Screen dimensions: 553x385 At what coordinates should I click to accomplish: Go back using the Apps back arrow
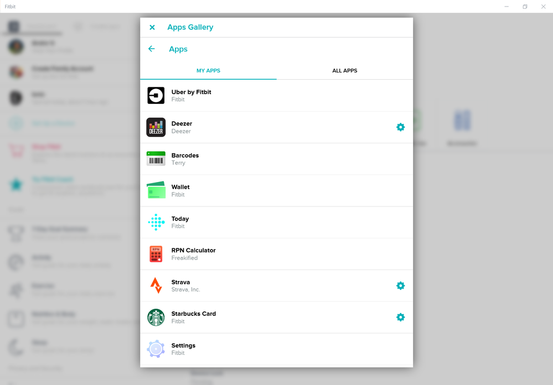152,49
